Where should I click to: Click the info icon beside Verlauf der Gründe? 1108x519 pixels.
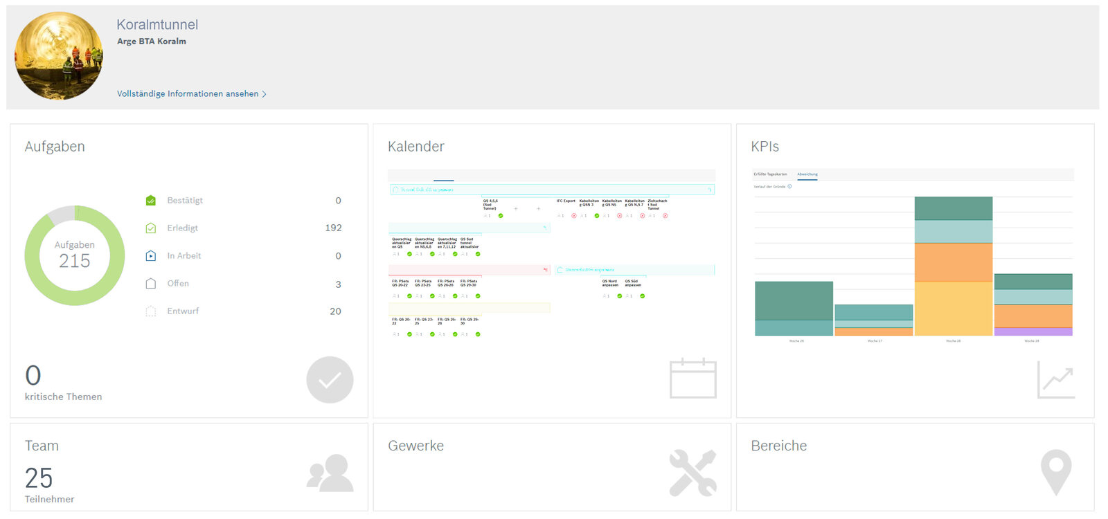coord(789,186)
